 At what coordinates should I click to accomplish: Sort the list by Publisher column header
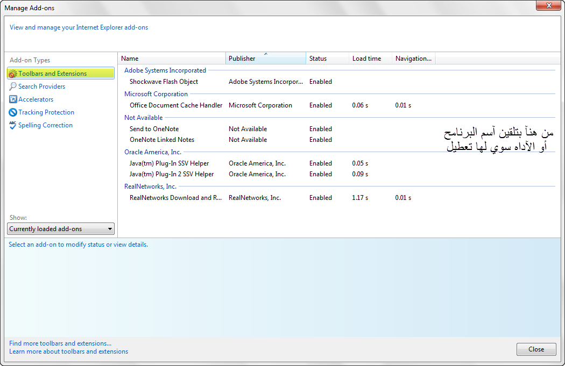[266, 58]
